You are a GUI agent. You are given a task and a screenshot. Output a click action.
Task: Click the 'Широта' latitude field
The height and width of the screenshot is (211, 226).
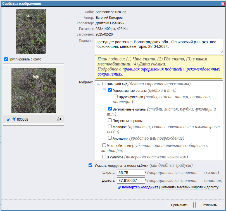tap(131, 173)
